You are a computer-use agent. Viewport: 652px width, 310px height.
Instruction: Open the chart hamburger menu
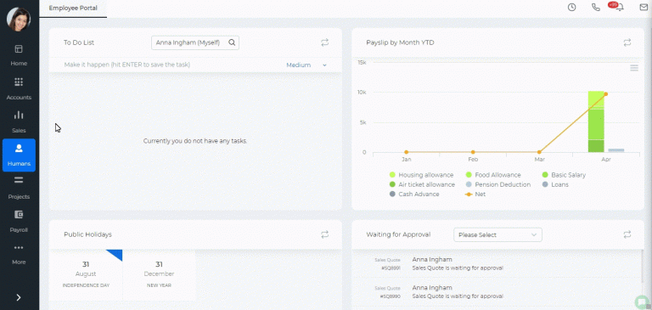click(633, 68)
